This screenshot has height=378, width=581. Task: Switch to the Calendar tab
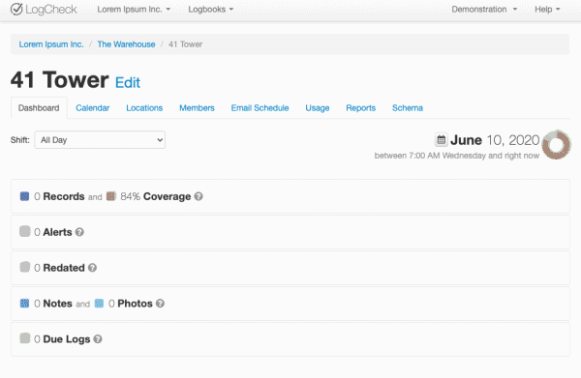(93, 108)
